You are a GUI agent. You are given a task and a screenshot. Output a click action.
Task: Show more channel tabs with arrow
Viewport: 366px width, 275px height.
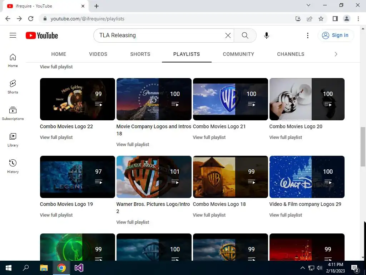[336, 54]
